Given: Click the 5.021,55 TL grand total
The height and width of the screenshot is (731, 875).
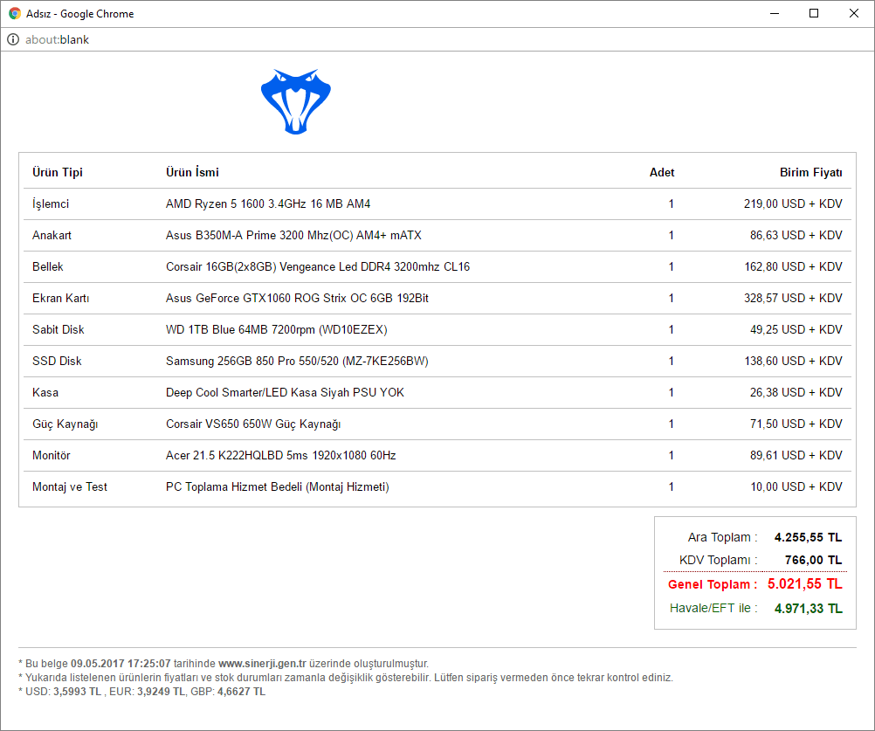Looking at the screenshot, I should [804, 584].
